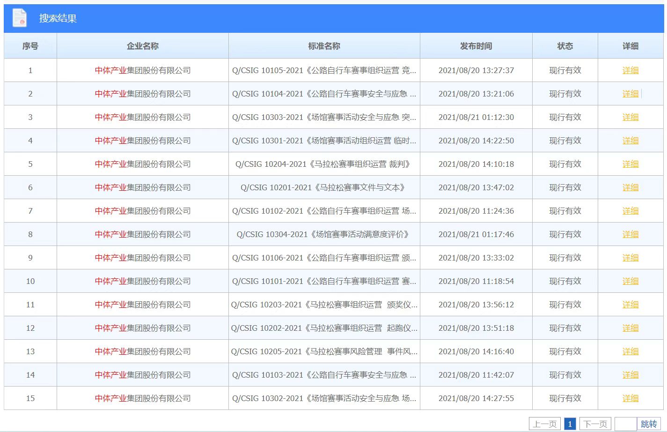Open details link for Q/CSIG 10201-2021
Viewport: 667px width, 432px height.
click(630, 187)
